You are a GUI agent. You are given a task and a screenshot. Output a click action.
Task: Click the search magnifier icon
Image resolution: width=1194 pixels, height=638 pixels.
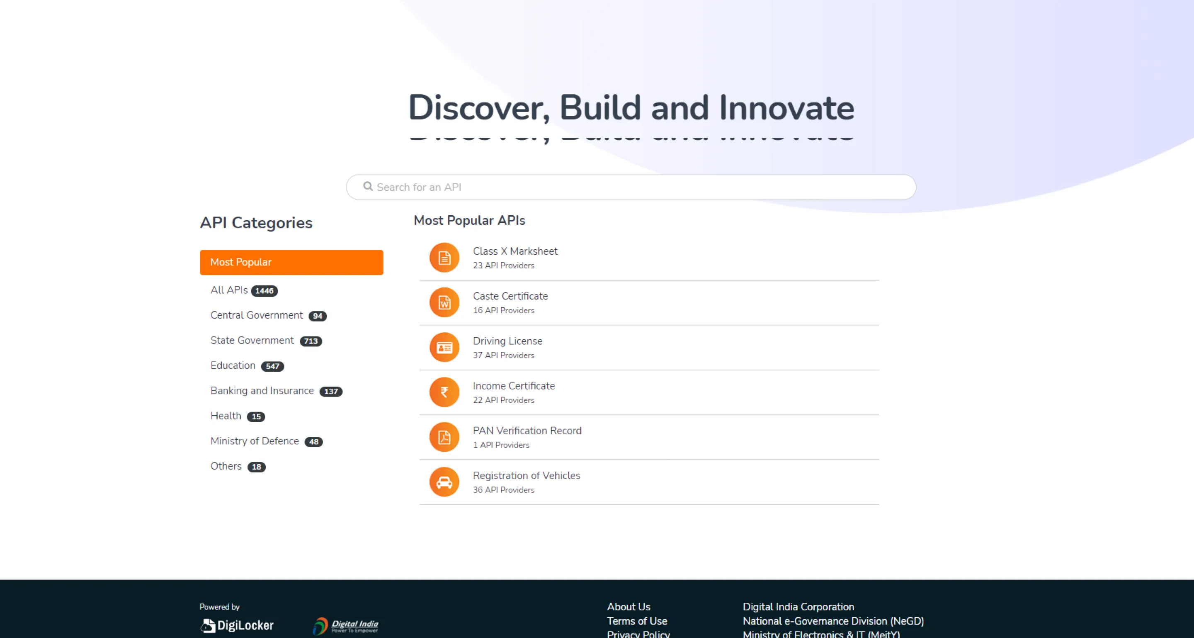[368, 186]
